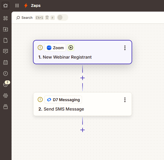This screenshot has width=164, height=160.
Task: Toggle the switch beside Search shortcut
Action: 62,17
